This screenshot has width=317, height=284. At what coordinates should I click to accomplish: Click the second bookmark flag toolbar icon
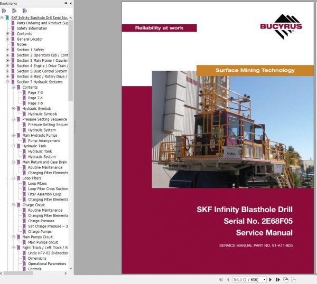pos(14,11)
